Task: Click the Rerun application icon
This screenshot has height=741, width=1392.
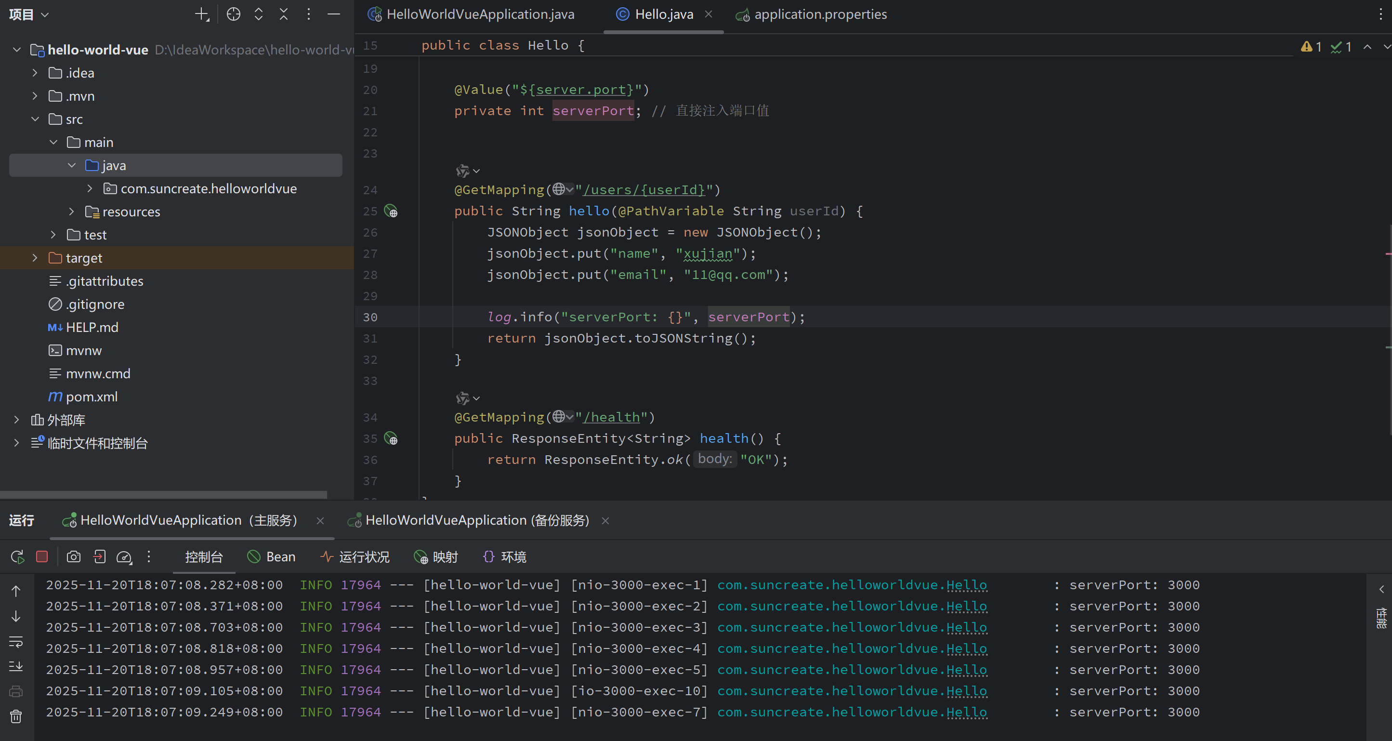Action: pos(17,556)
